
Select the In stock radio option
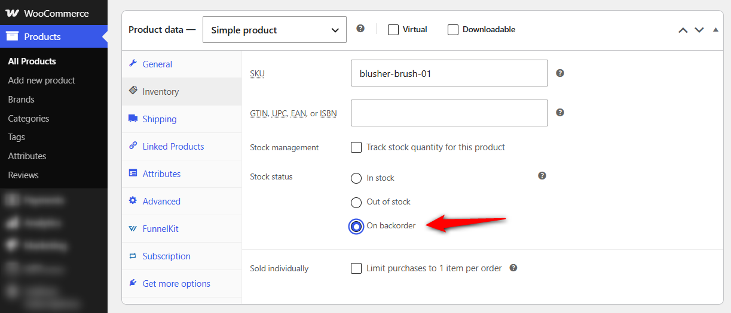click(x=356, y=178)
